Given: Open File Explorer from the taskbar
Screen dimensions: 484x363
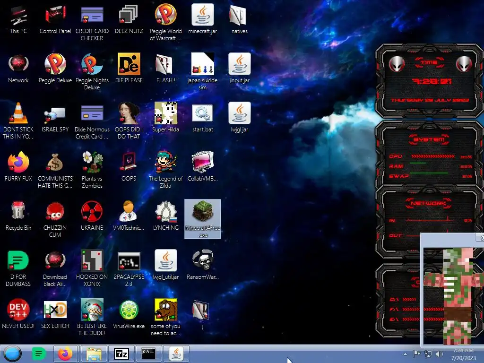Looking at the screenshot, I should (94, 354).
